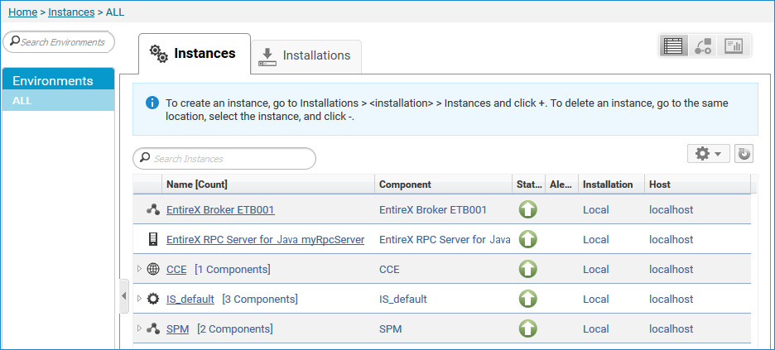Click Local installation for EntireX Broker ETB001
Image resolution: width=775 pixels, height=350 pixels.
pos(596,210)
